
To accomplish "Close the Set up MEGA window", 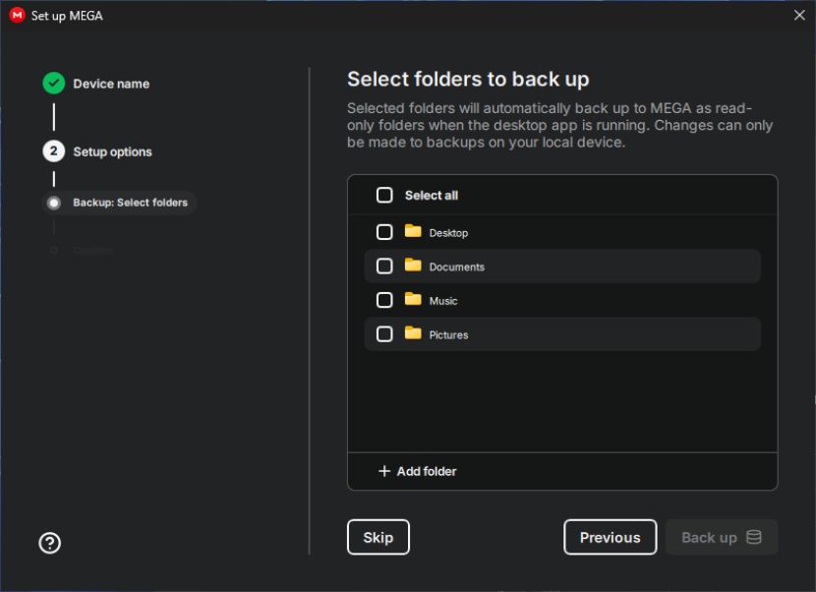I will point(799,15).
